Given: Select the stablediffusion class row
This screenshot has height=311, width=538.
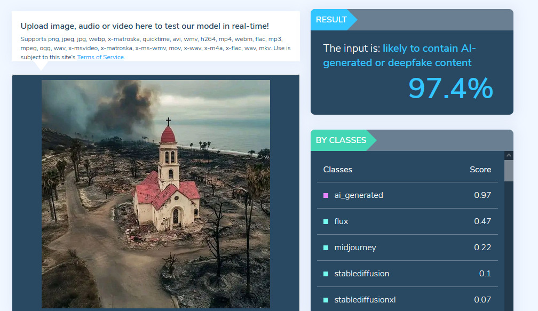Looking at the screenshot, I should click(407, 274).
